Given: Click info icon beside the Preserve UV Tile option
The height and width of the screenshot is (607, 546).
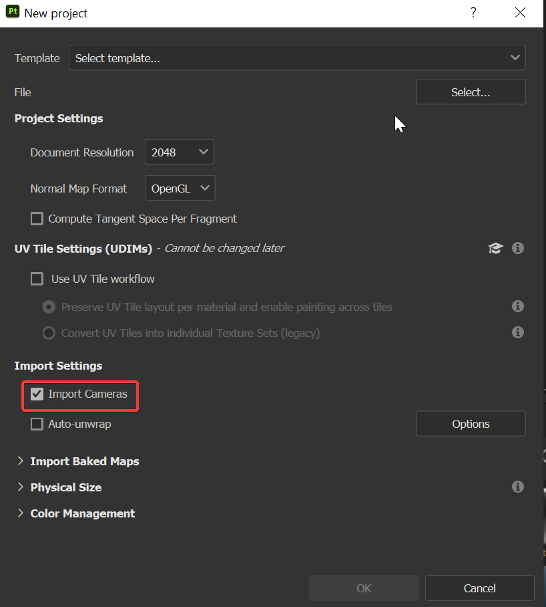Looking at the screenshot, I should [517, 306].
